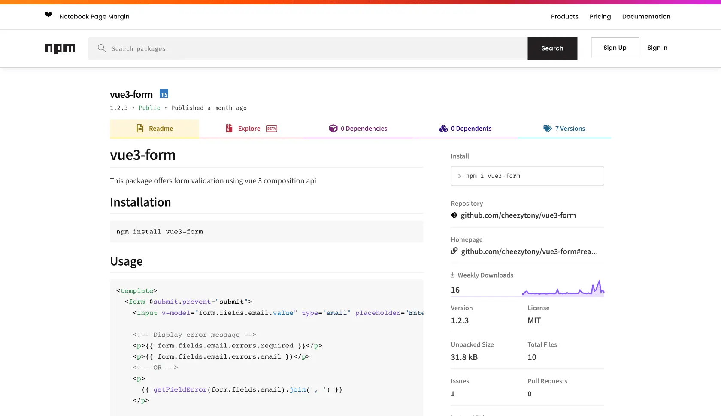The height and width of the screenshot is (416, 721).
Task: Click the Versions tags icon
Action: click(x=548, y=128)
